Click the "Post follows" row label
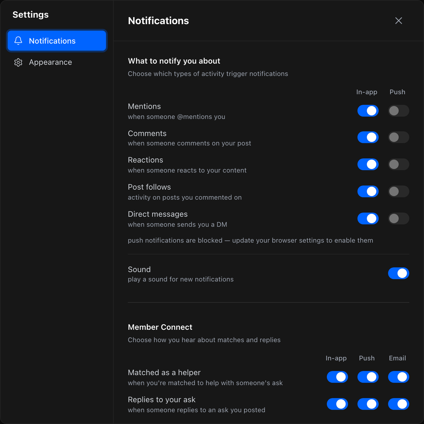Image resolution: width=424 pixels, height=424 pixels. tap(149, 187)
